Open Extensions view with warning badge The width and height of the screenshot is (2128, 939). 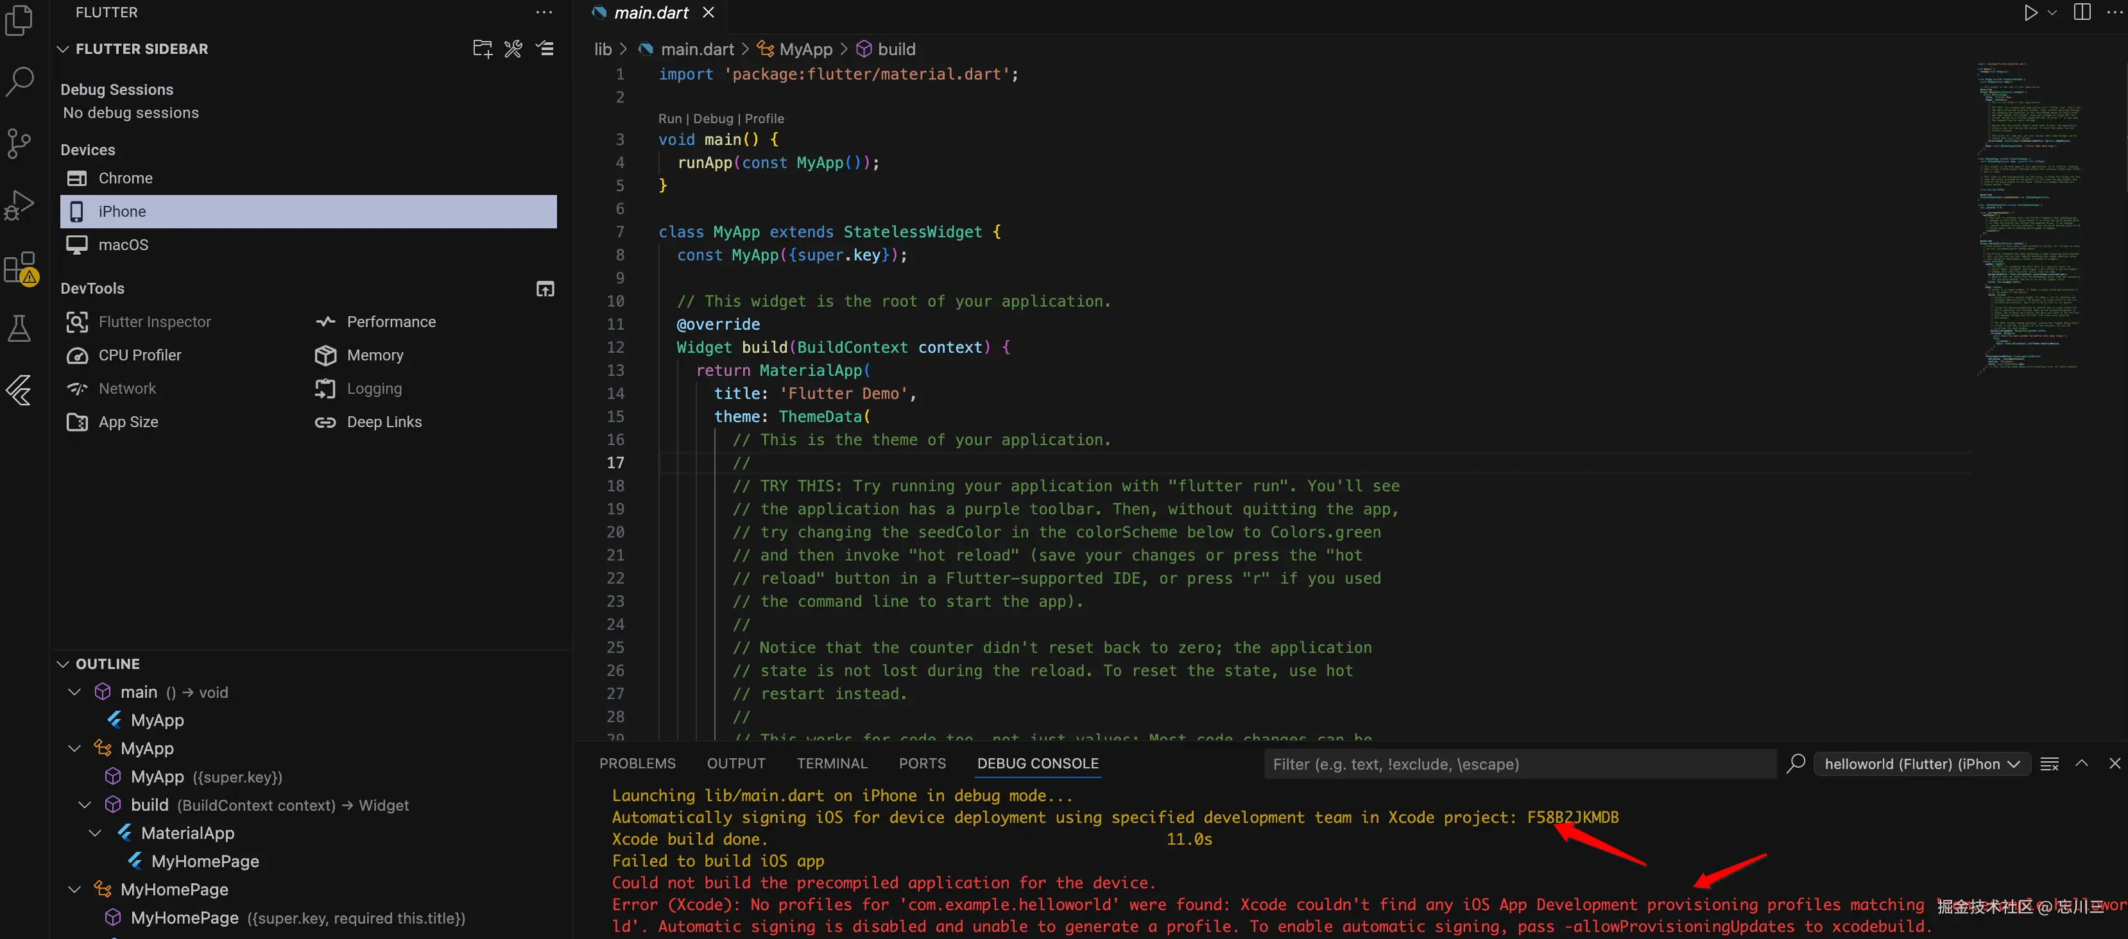point(19,267)
